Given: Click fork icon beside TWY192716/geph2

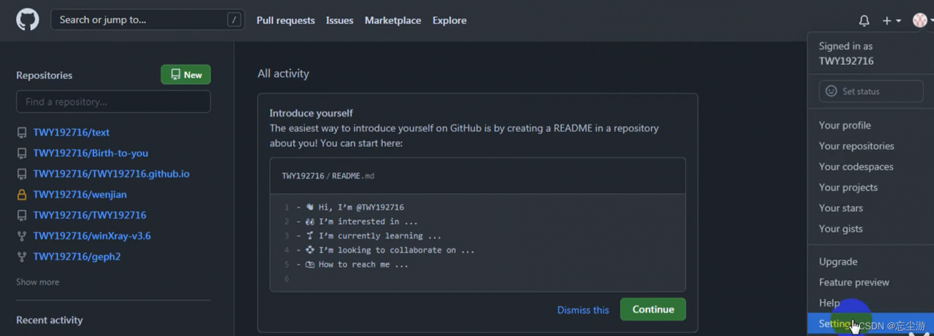Looking at the screenshot, I should coord(22,257).
